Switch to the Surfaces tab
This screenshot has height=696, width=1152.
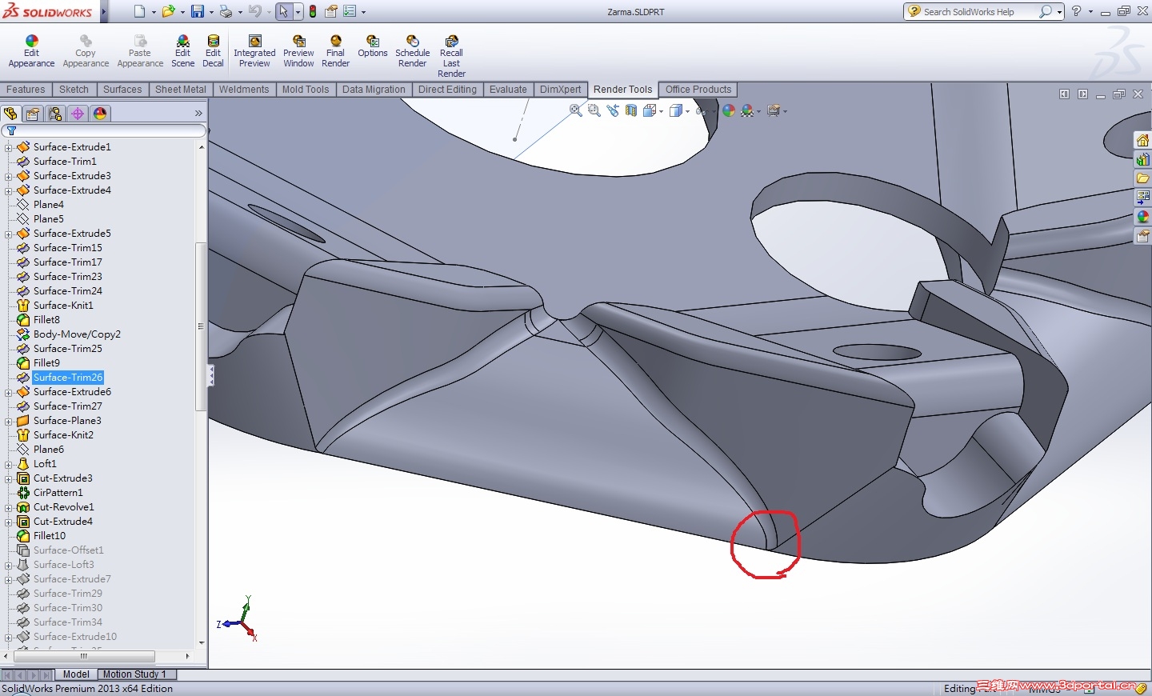point(122,90)
